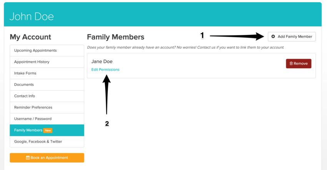Image resolution: width=327 pixels, height=170 pixels.
Task: Click the trash icon on the Remove button
Action: pyautogui.click(x=291, y=64)
